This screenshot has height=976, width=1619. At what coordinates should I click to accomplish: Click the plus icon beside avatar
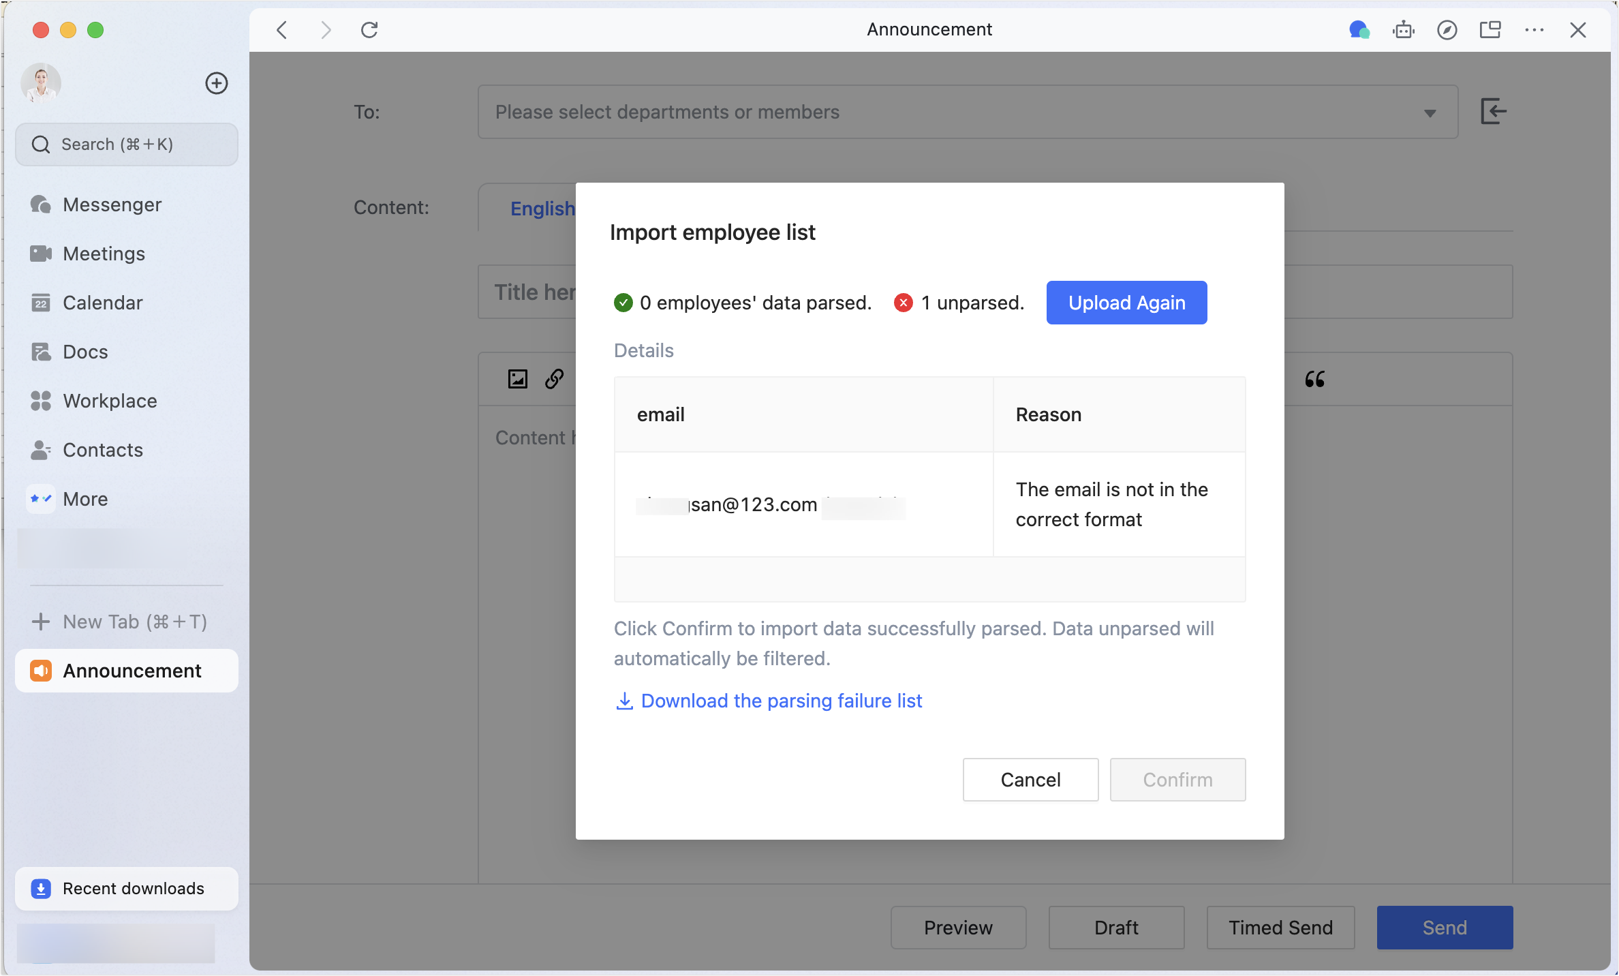(216, 83)
